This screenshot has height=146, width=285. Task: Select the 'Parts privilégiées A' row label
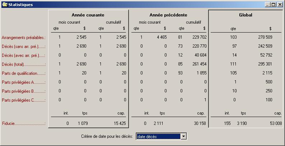pos(24,82)
